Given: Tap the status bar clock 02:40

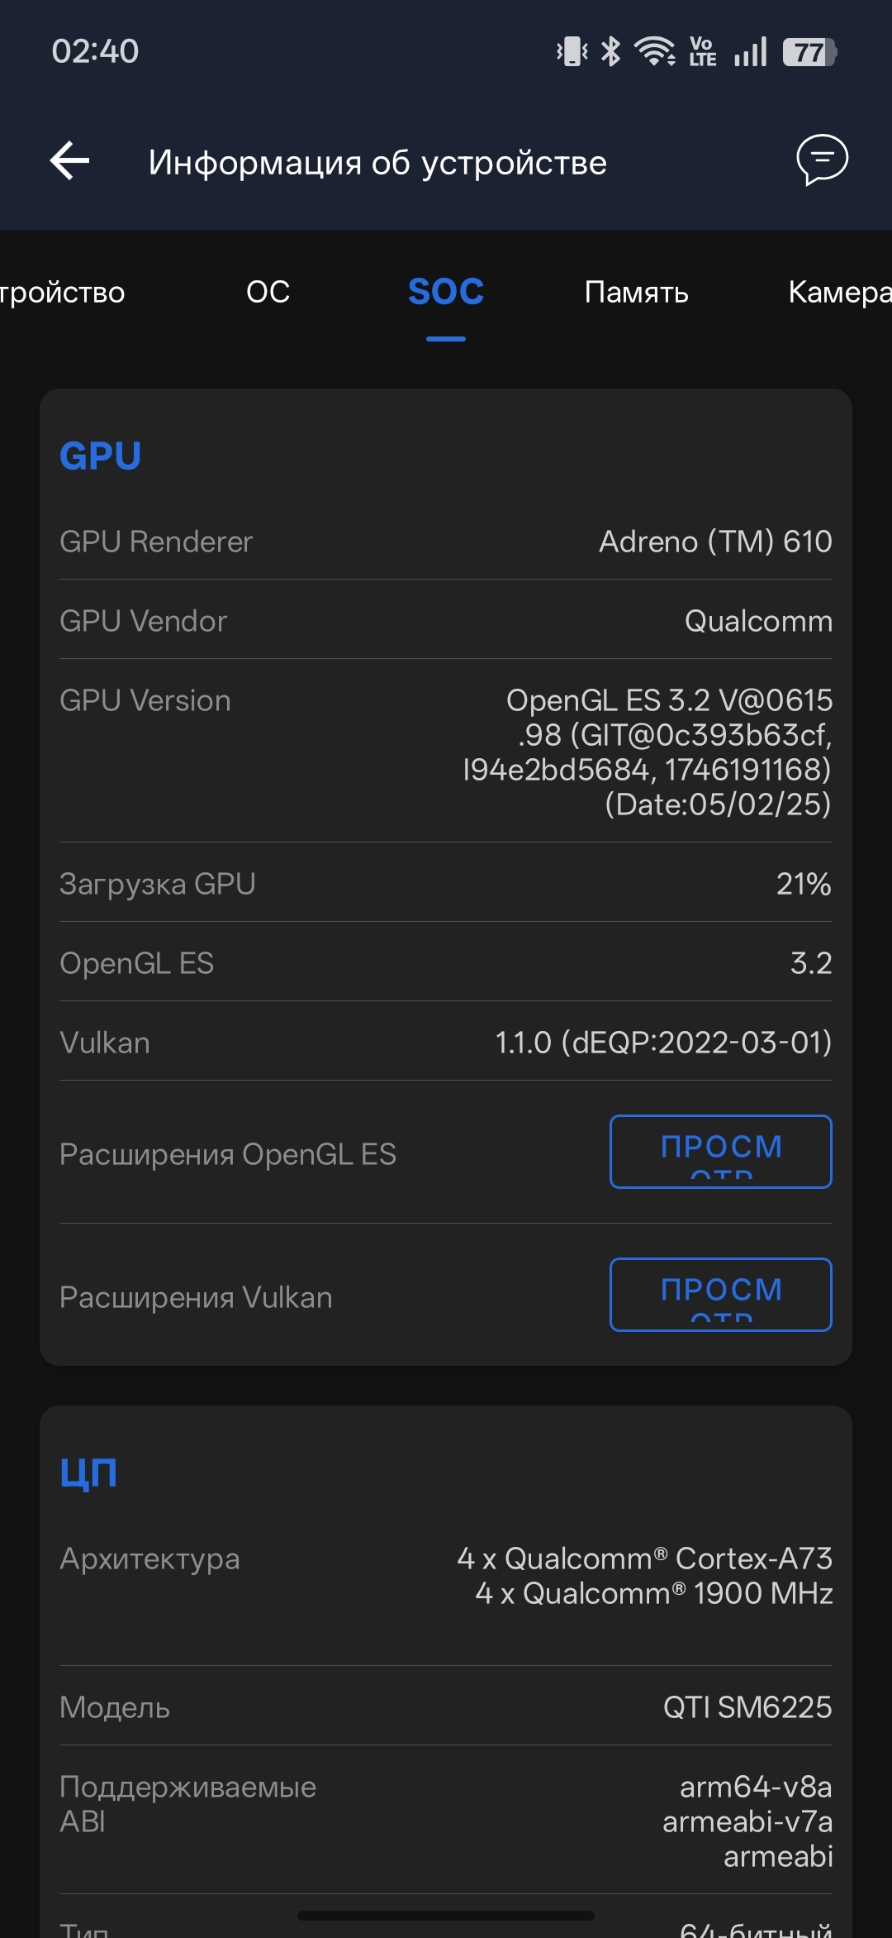Looking at the screenshot, I should (95, 51).
